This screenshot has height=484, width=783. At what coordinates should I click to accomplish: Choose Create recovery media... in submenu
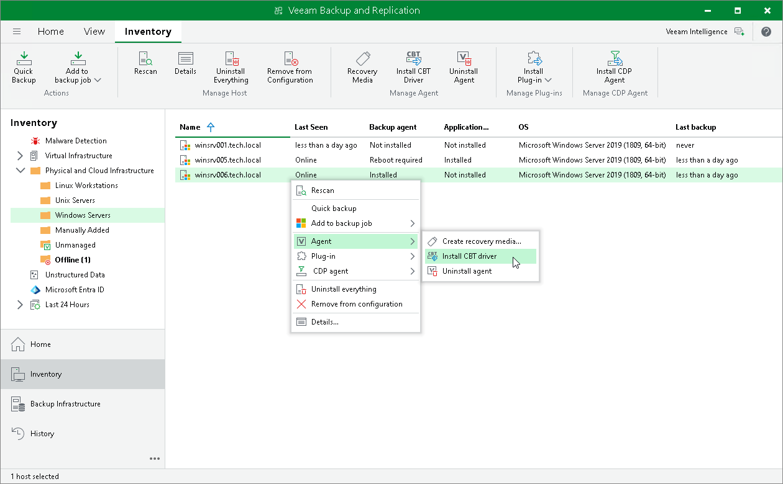tap(480, 241)
